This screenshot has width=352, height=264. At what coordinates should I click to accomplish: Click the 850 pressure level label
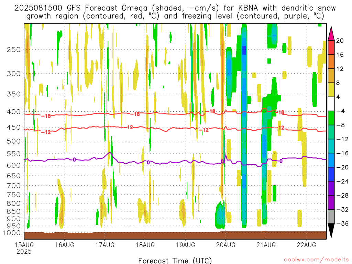14,211
